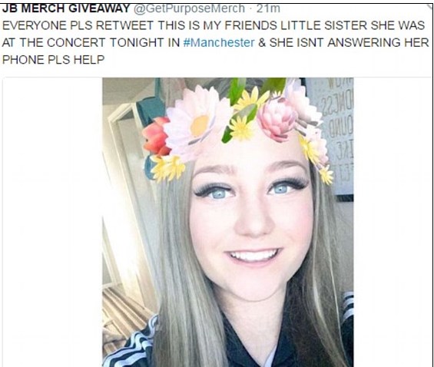Click the tweet text starting EVERYONE PLS RETWEET
Image resolution: width=434 pixels, height=367 pixels.
point(215,42)
